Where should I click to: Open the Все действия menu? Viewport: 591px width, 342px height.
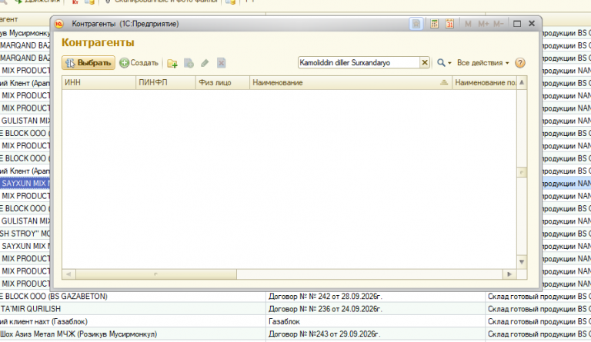pyautogui.click(x=482, y=63)
